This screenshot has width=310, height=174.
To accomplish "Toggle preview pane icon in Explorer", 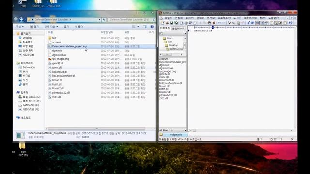I will pyautogui.click(x=145, y=27).
